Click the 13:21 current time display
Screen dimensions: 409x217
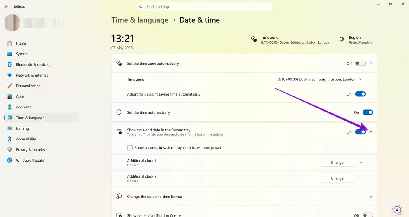tap(123, 38)
